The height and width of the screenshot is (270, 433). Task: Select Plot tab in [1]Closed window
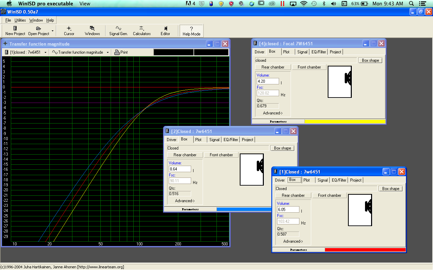[307, 180]
